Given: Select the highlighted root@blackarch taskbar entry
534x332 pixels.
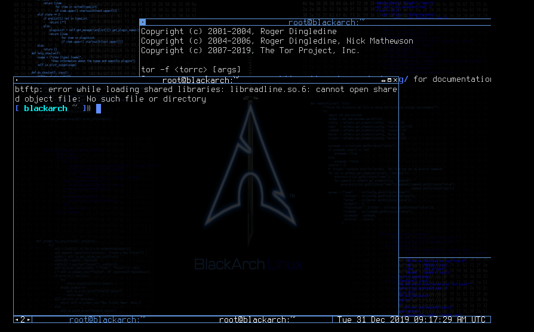Looking at the screenshot, I should (257, 319).
